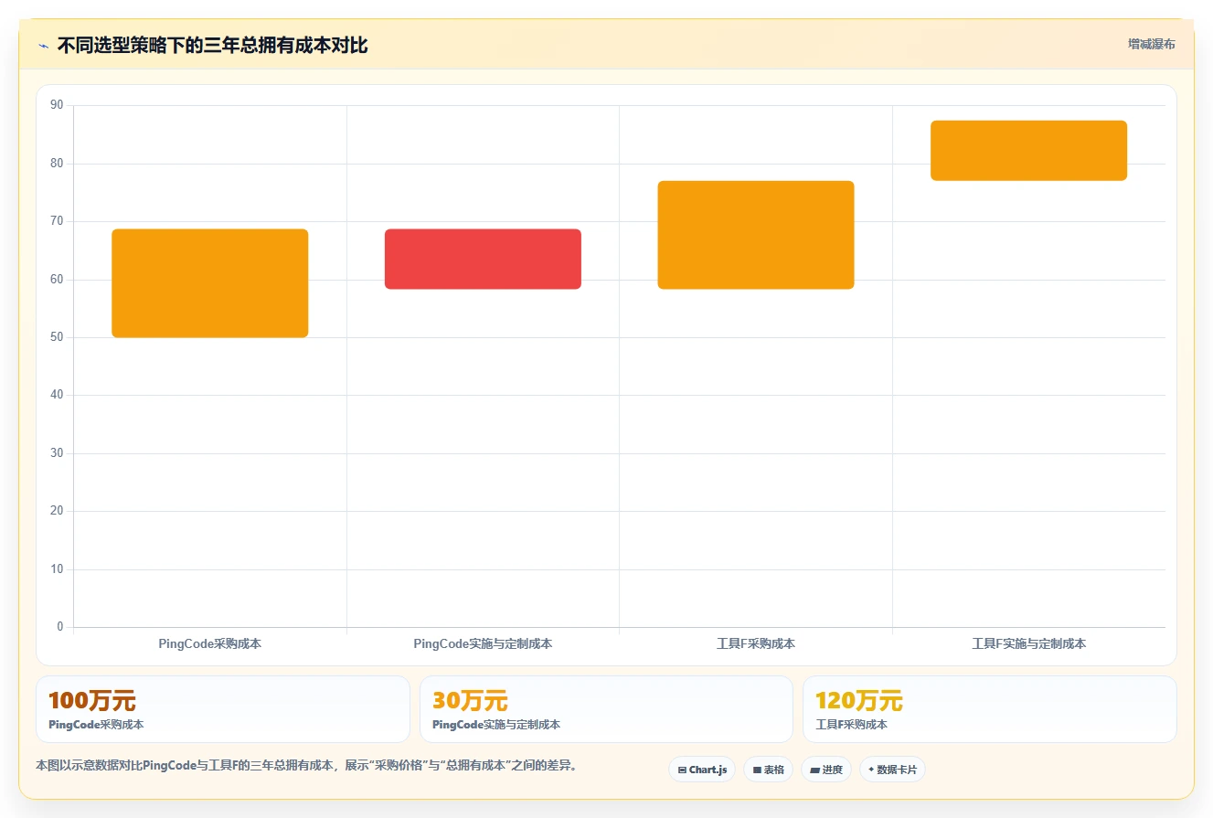The width and height of the screenshot is (1213, 818).
Task: Click the x-axis label PingCode实施与定制成本
Action: click(483, 643)
